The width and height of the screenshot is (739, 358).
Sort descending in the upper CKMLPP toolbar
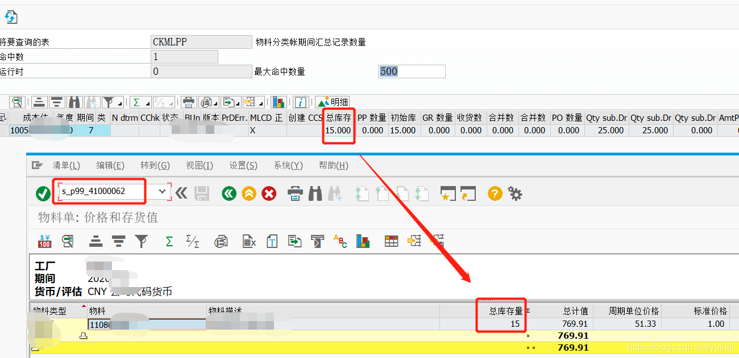point(57,102)
